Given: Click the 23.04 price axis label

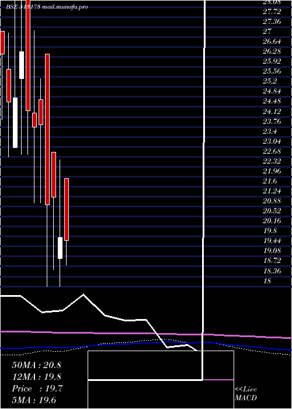Looking at the screenshot, I should pos(272,141).
